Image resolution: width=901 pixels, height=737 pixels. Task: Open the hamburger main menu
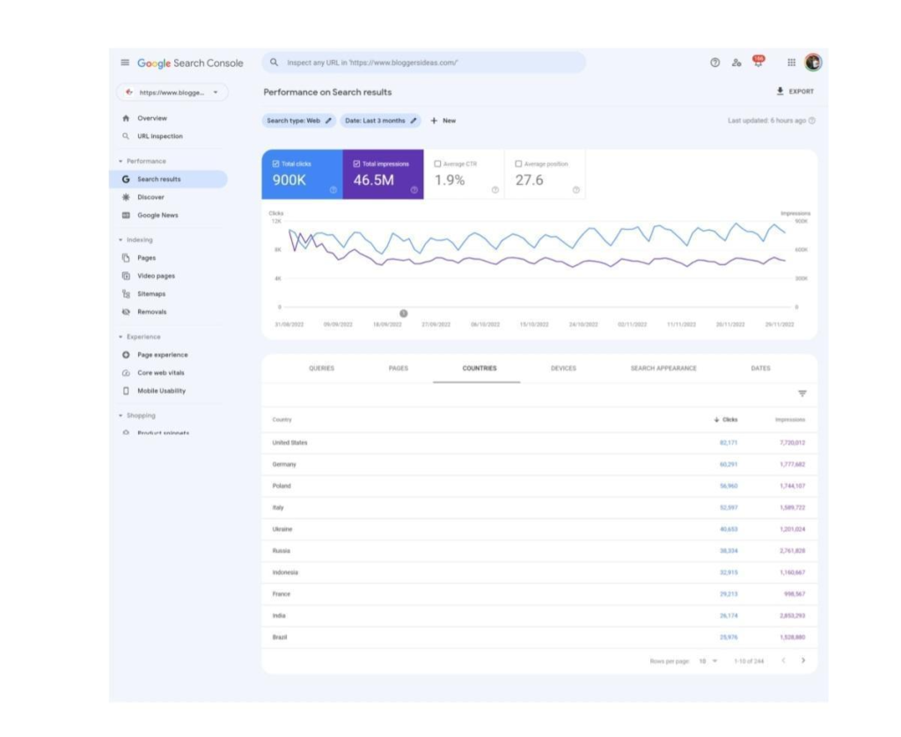(125, 63)
